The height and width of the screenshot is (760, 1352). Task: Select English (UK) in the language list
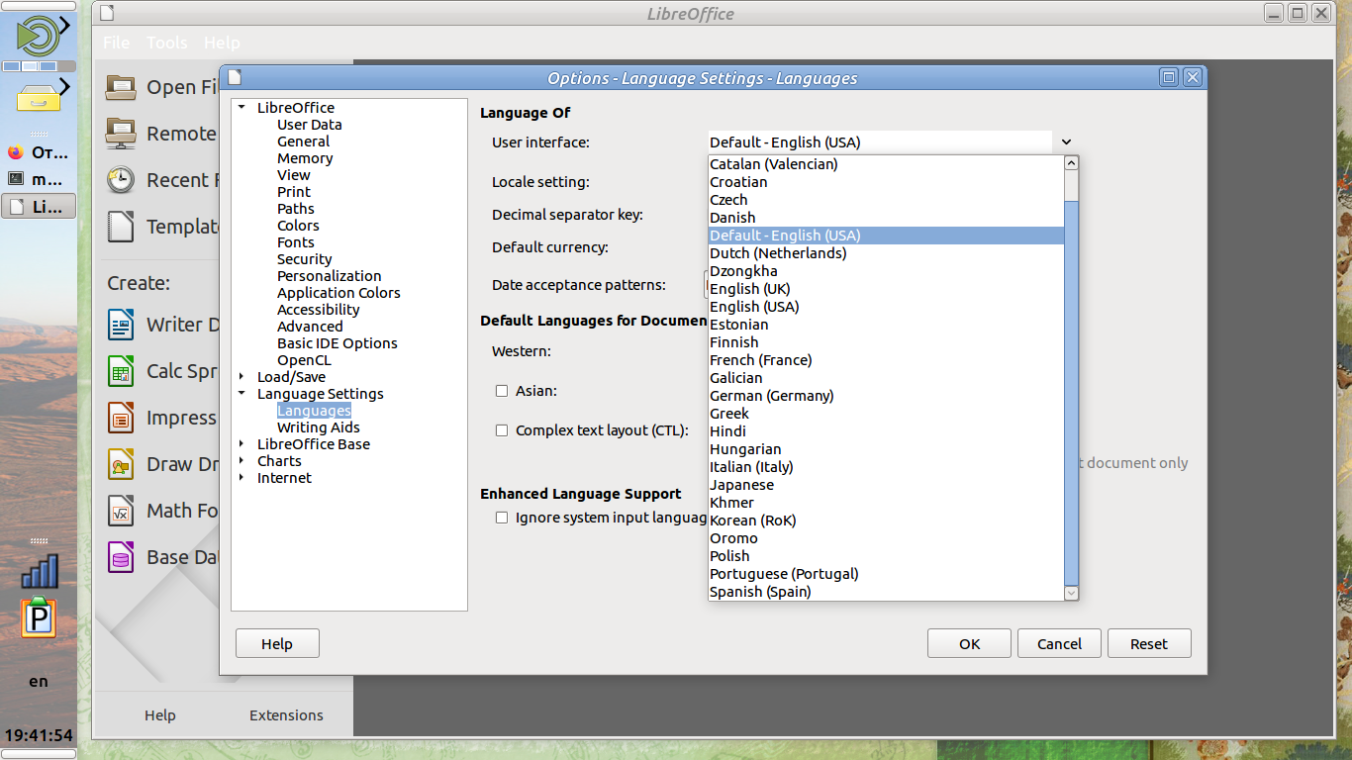(887, 289)
